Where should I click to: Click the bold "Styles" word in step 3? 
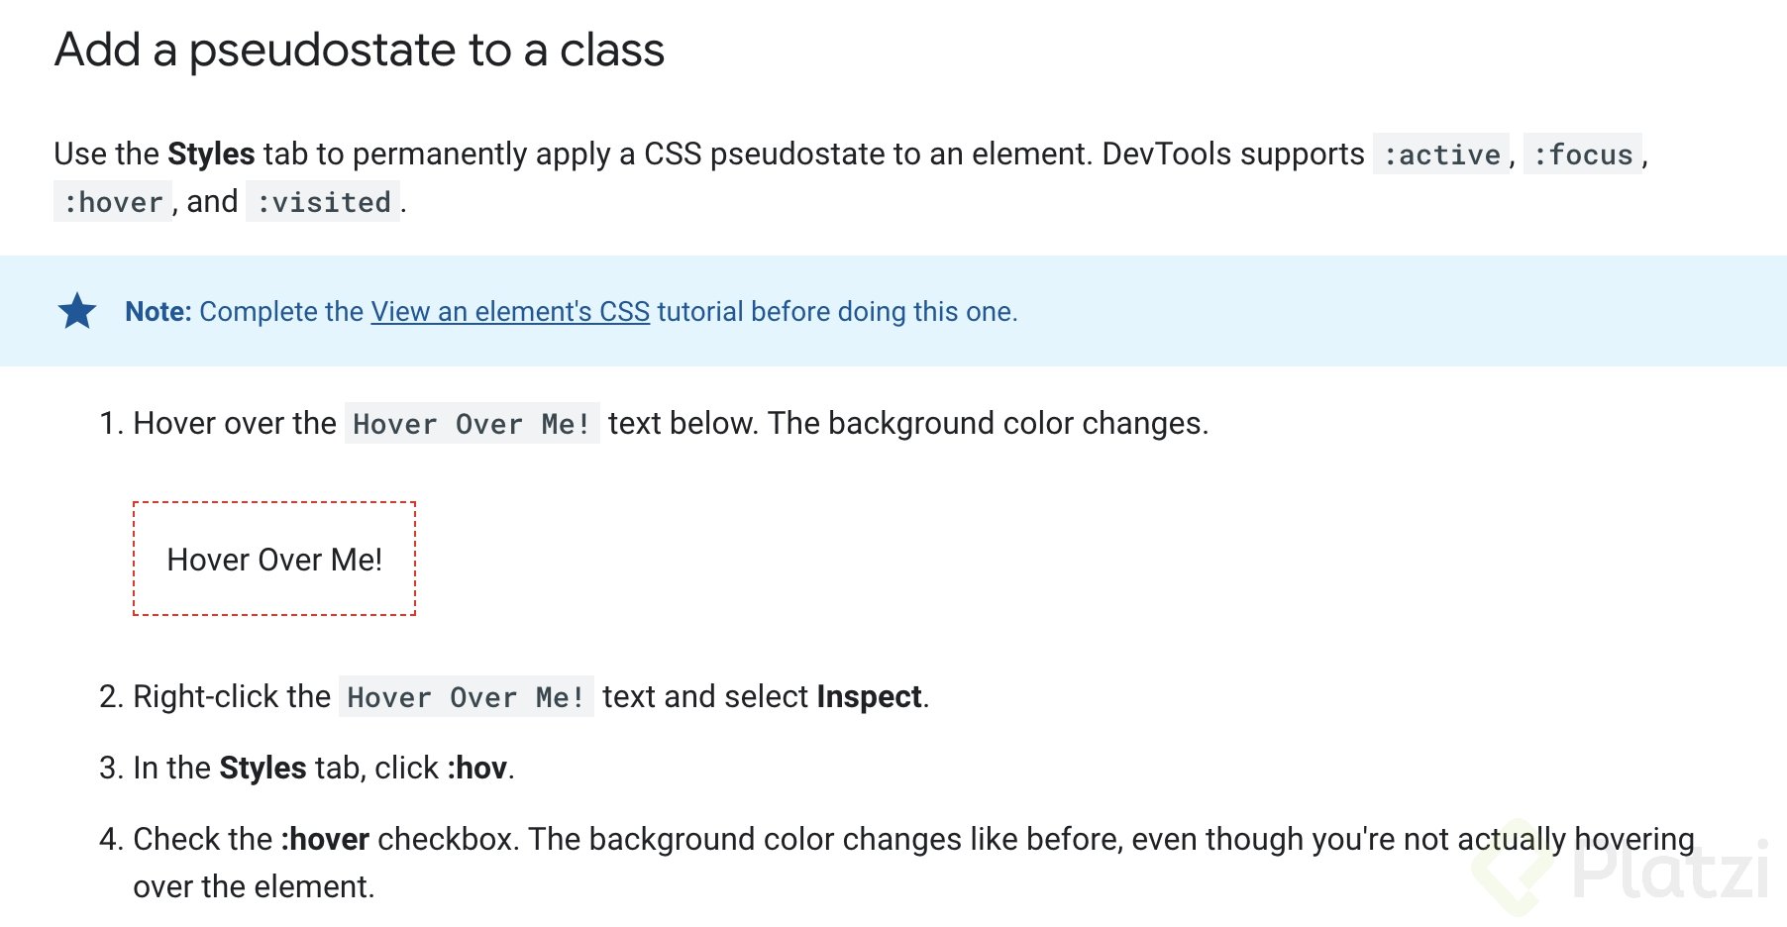click(263, 769)
